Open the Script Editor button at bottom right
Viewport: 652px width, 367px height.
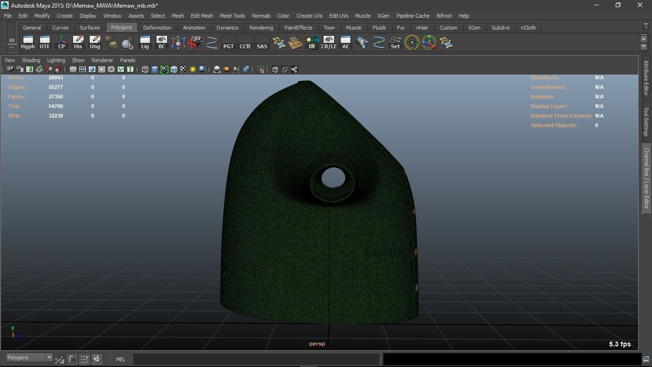coord(646,359)
